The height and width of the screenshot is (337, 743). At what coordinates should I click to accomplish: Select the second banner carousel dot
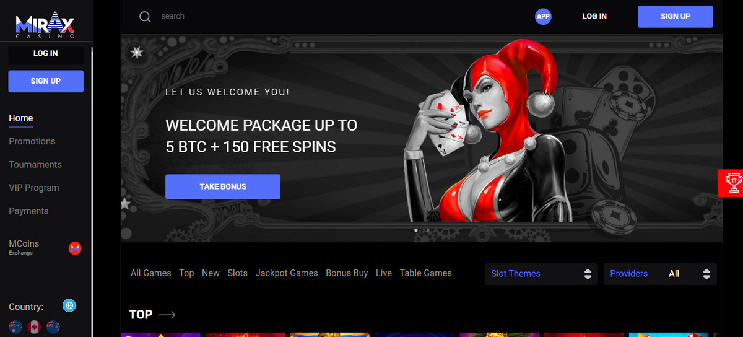pyautogui.click(x=427, y=230)
